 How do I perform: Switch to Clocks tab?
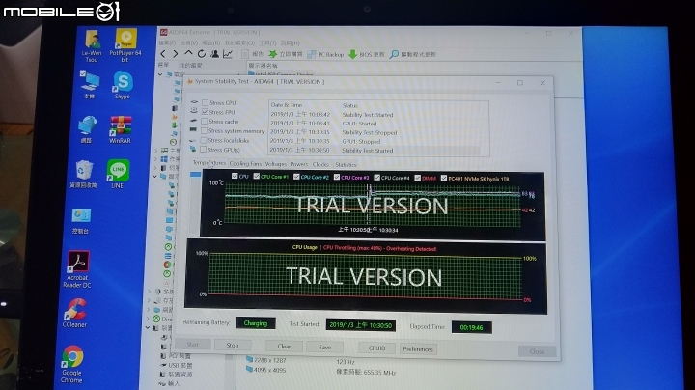(x=320, y=164)
